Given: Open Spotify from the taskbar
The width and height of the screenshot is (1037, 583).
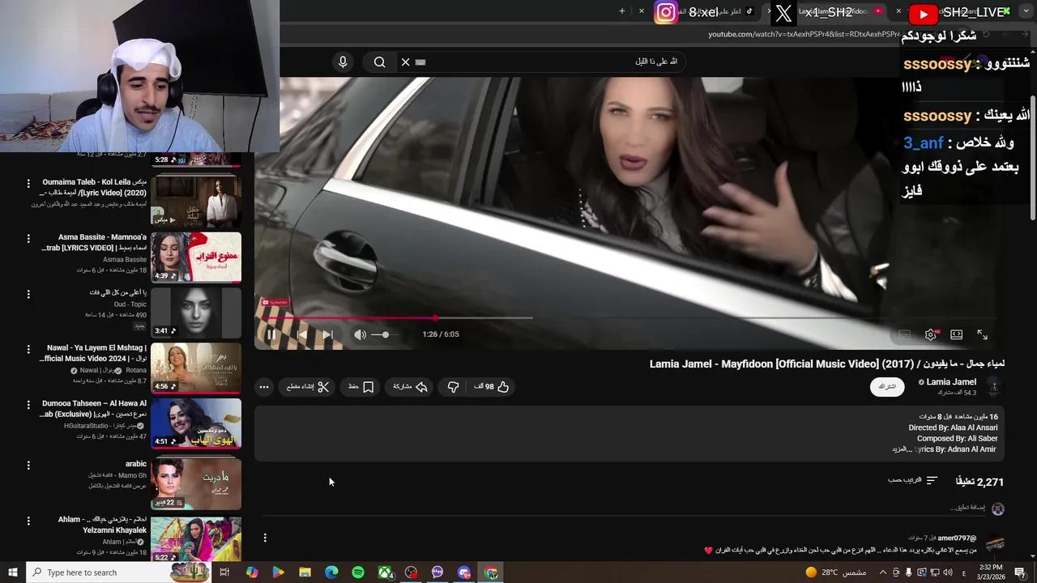Looking at the screenshot, I should click(358, 572).
